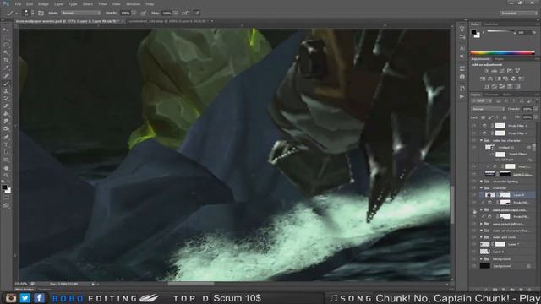Enable airbrush mode in options bar
541x304 pixels.
[x=185, y=14]
